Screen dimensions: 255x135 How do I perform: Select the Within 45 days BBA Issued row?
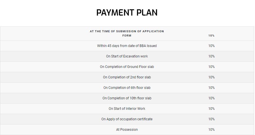(x=127, y=46)
